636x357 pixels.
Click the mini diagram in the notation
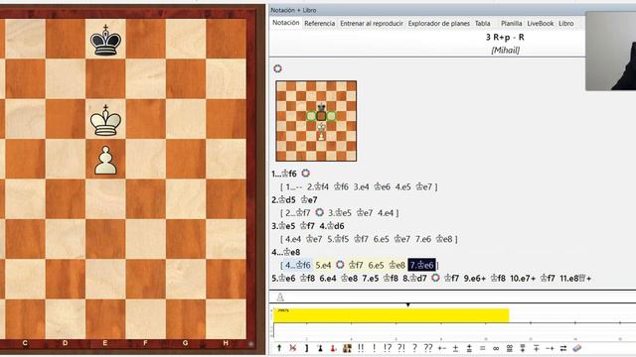click(x=316, y=121)
